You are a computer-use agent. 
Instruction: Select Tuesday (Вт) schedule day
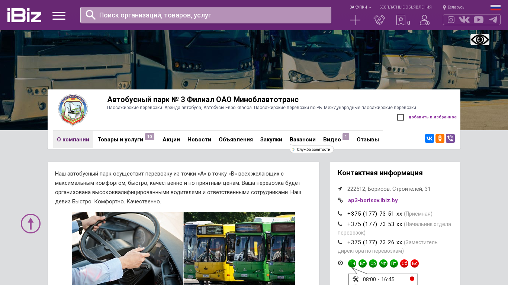pos(363,263)
